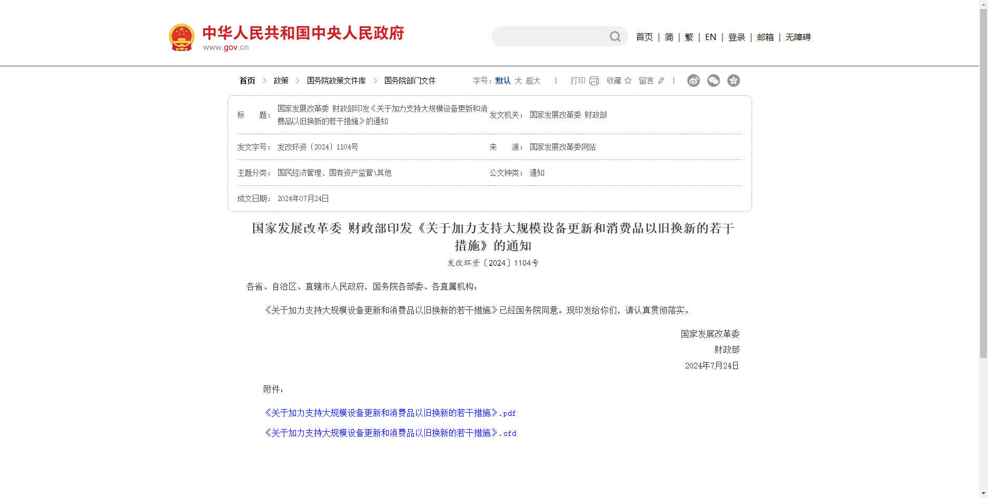Click the printer icon next to 打印
The width and height of the screenshot is (988, 498).
(594, 81)
